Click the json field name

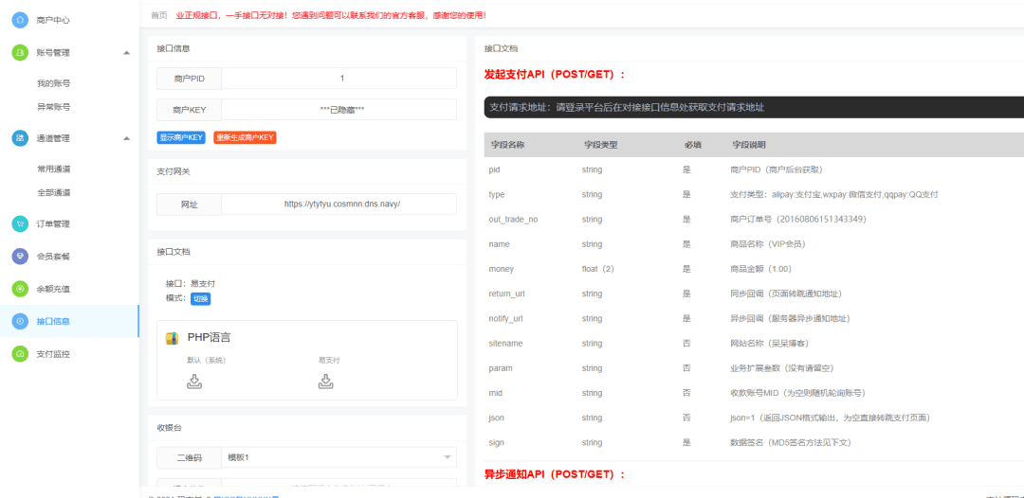tap(496, 418)
